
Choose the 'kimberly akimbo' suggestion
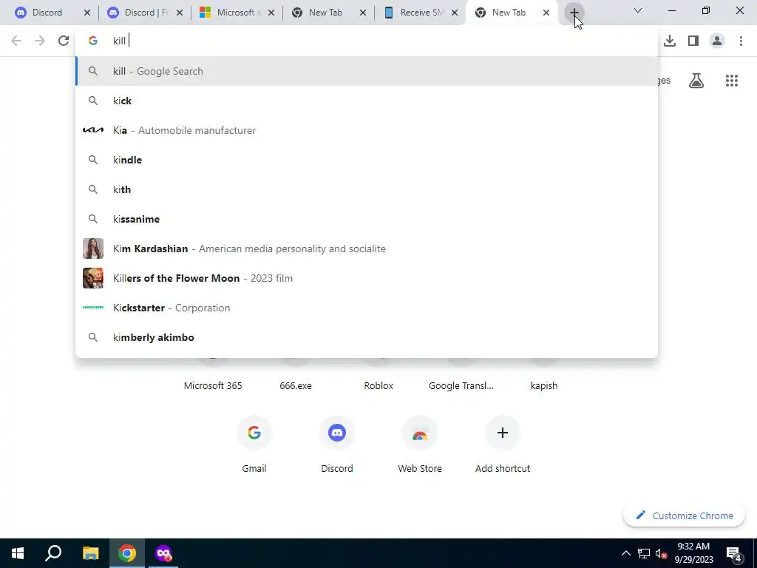(367, 337)
